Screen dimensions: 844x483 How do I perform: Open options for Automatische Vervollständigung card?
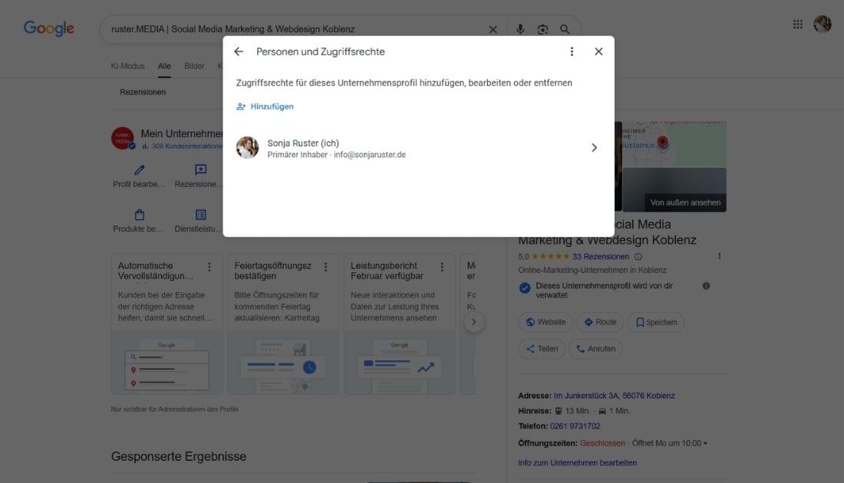click(x=209, y=267)
